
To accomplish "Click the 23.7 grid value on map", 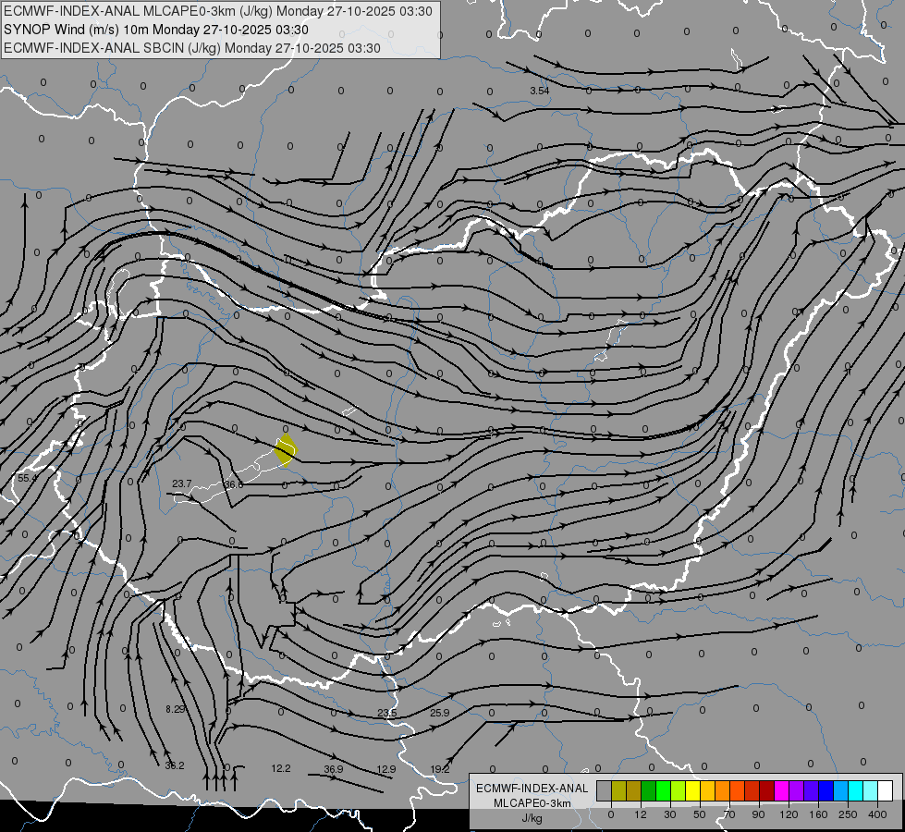I will point(182,483).
